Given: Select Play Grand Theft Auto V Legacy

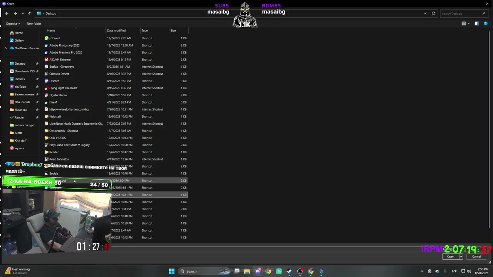Looking at the screenshot, I should pos(69,145).
